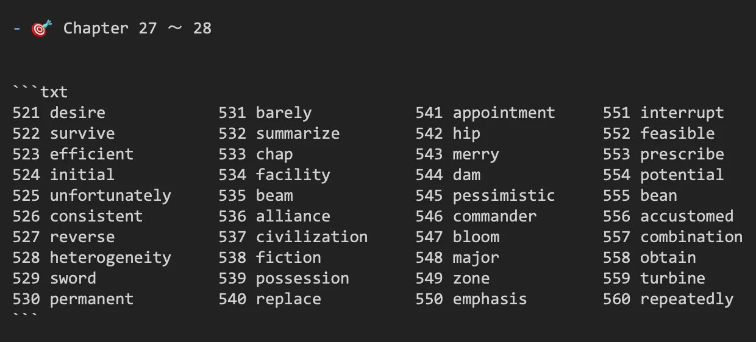Click the word unfortunately at 525
This screenshot has height=342, width=756.
(110, 195)
